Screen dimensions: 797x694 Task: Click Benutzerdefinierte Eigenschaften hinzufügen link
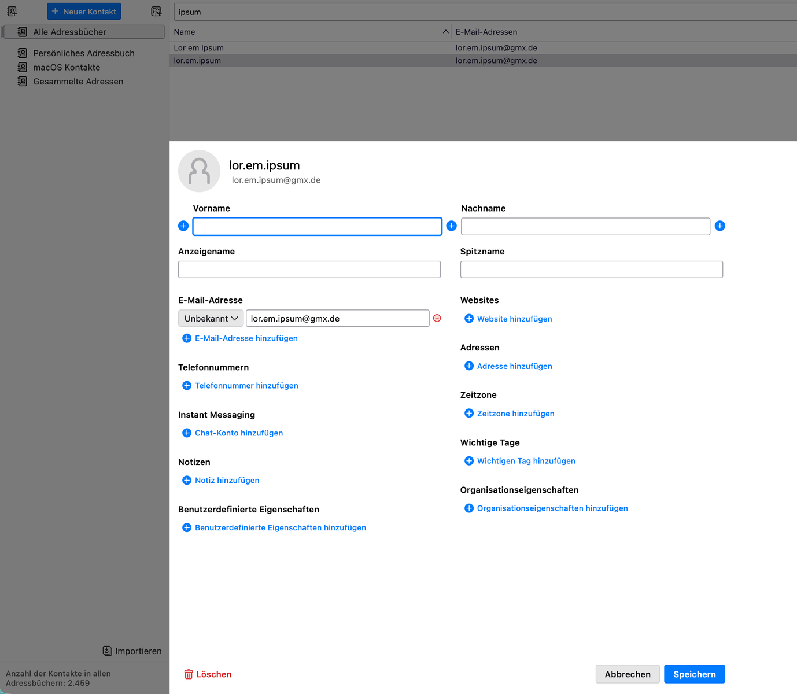274,528
